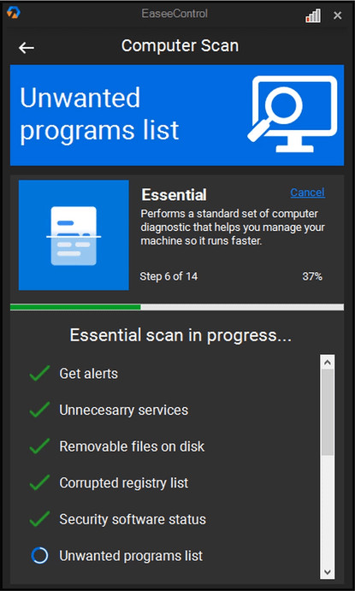Click the checkmark beside Get alerts
Viewport: 355px width, 591px height.
pyautogui.click(x=39, y=373)
